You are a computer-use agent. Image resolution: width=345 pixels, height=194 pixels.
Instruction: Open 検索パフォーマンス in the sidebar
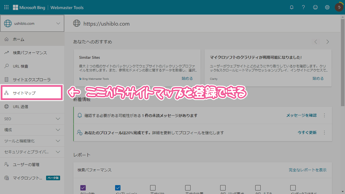coord(32,53)
